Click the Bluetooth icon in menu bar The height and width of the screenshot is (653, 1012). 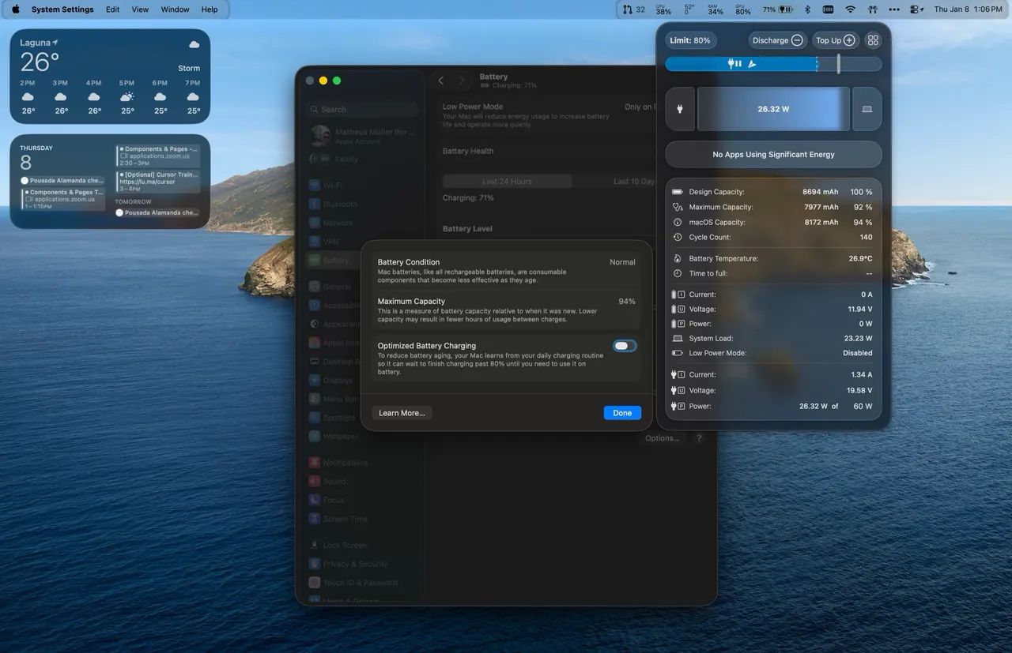807,9
